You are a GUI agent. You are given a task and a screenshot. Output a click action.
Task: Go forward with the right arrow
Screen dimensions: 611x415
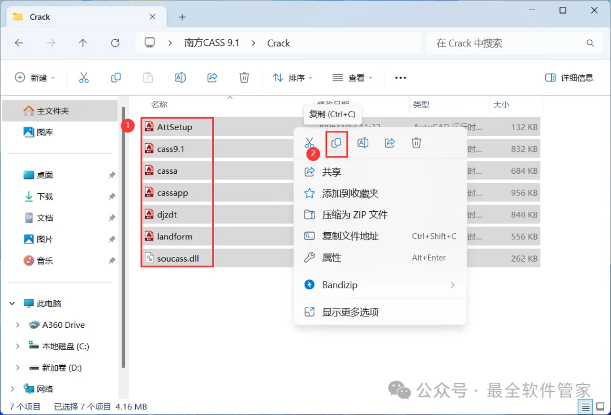[51, 43]
